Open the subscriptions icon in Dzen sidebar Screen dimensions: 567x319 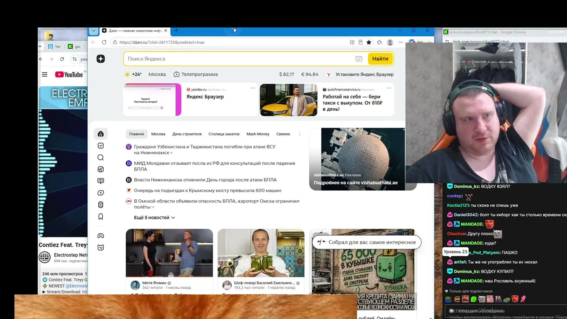[x=101, y=146]
